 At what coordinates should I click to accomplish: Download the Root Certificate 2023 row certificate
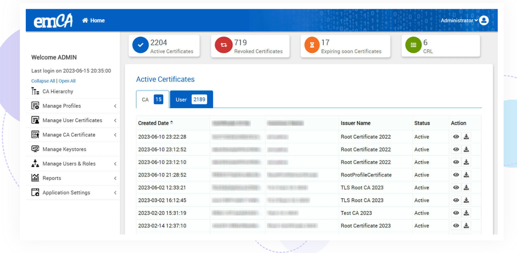[x=466, y=226]
